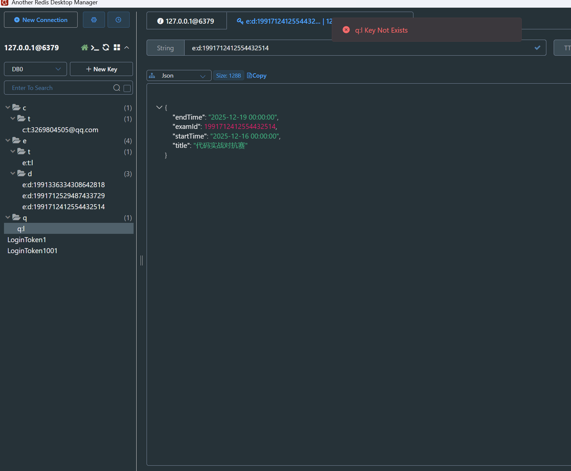Collapse the e folder

pyautogui.click(x=8, y=140)
